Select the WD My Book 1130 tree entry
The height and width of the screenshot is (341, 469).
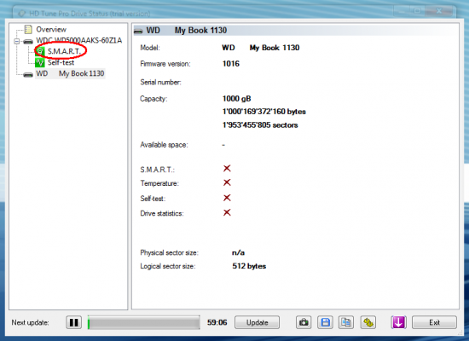tap(70, 73)
